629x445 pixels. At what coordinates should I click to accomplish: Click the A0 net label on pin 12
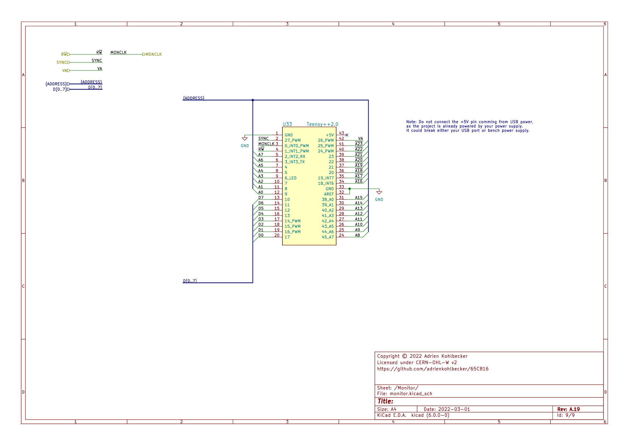tap(261, 192)
